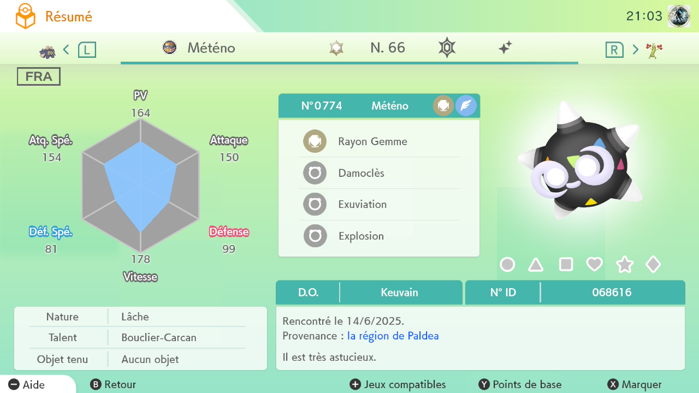Click the Météno Pokémon 3D model

coord(579,160)
